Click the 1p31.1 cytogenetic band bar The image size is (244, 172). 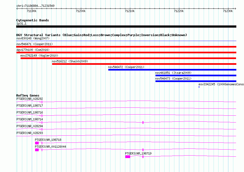pos(126,27)
